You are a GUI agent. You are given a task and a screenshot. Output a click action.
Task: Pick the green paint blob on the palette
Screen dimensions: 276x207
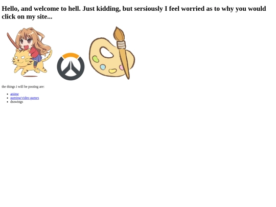(x=96, y=59)
